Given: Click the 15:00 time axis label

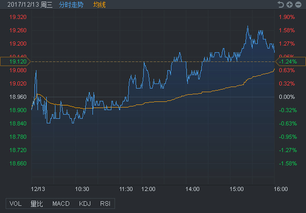Looking at the screenshot, I should (236, 189).
